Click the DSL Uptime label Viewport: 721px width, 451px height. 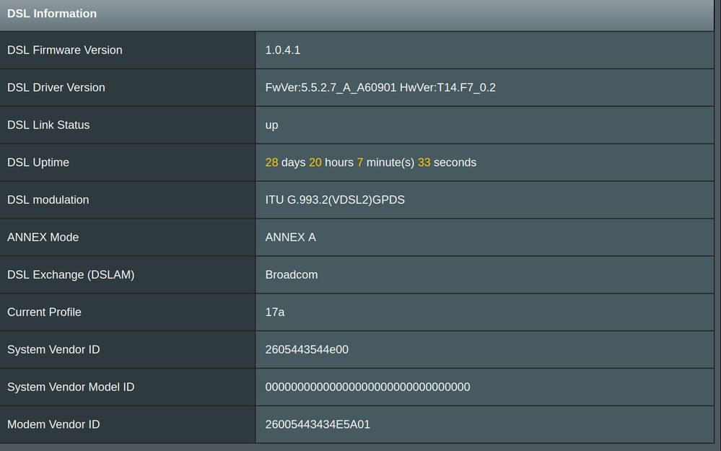click(x=38, y=162)
